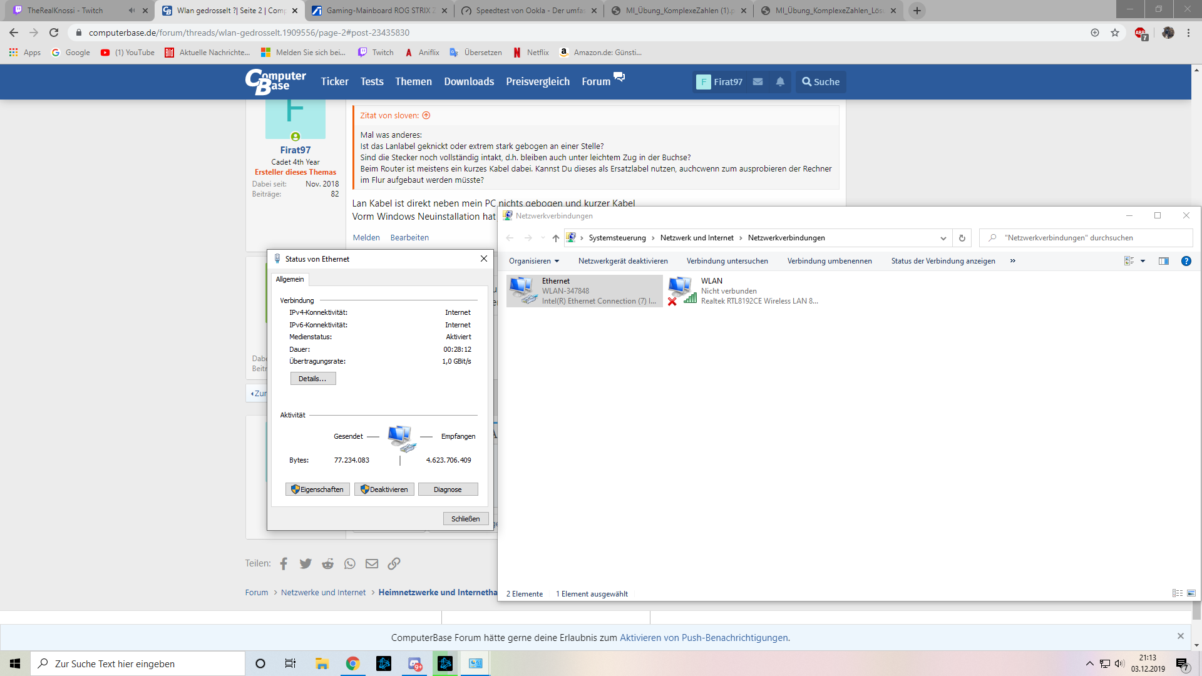Toggle the explorer preview pane button
This screenshot has width=1202, height=676.
point(1164,261)
